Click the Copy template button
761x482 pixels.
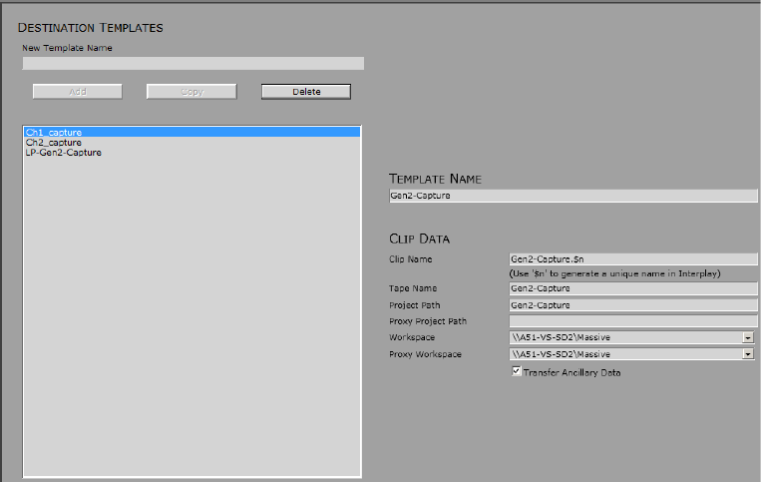tap(191, 92)
